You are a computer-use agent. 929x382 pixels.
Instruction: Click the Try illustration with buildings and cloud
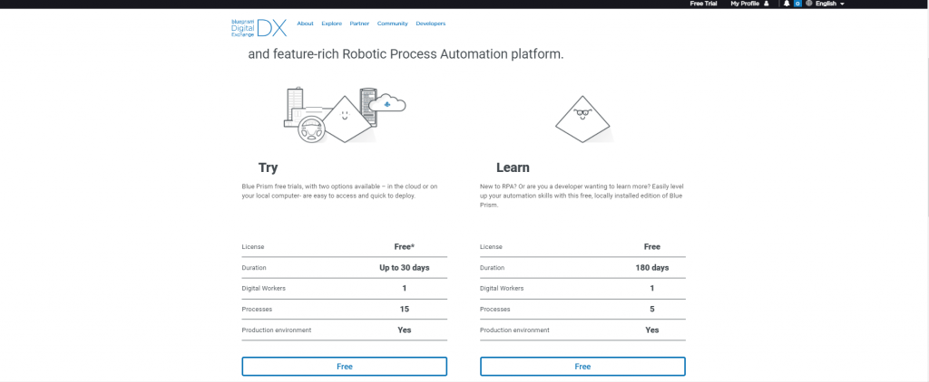point(344,115)
